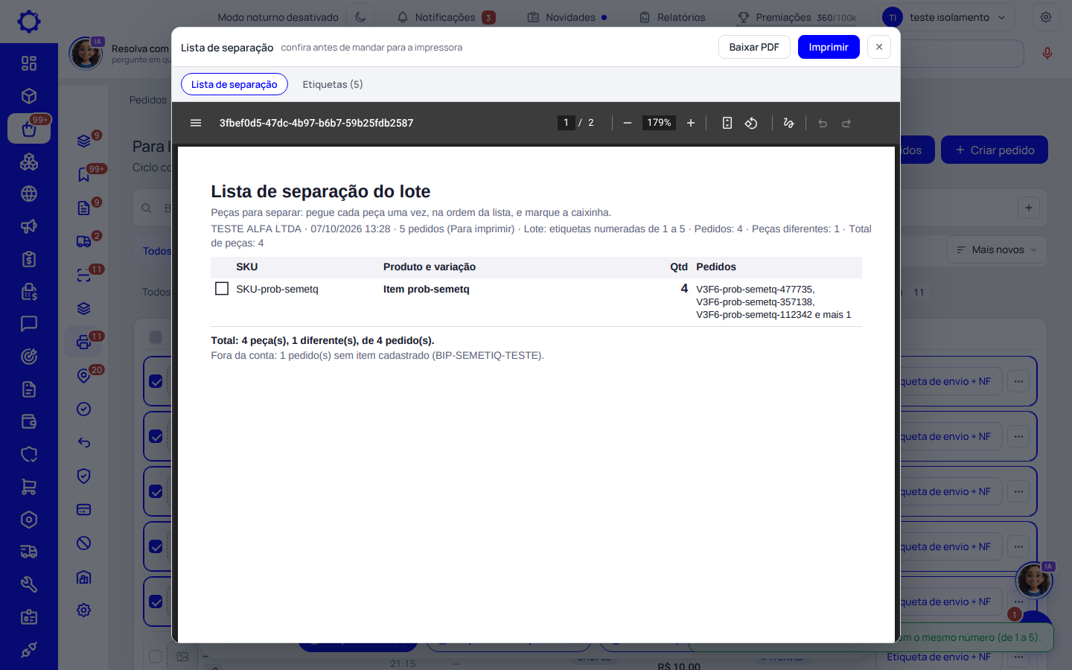Zoom in the PDF with the plus icon
Image resolution: width=1072 pixels, height=670 pixels.
pos(691,123)
